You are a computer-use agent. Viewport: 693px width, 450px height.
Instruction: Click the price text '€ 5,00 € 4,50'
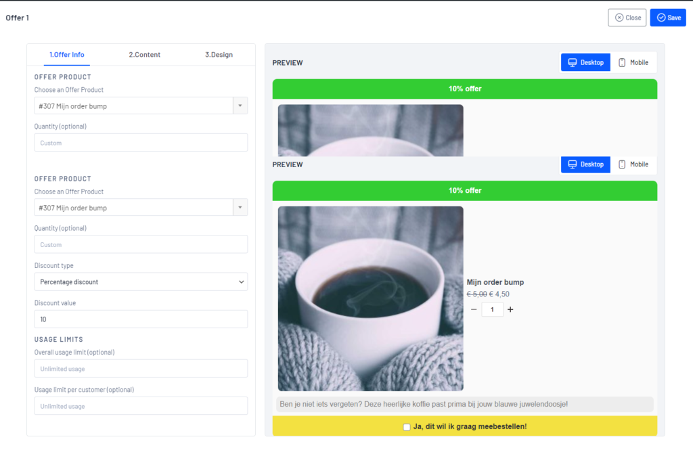pos(488,294)
